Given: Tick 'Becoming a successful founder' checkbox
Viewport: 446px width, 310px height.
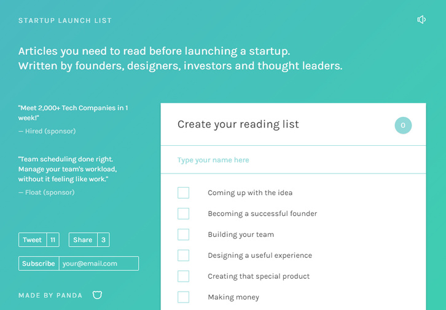Looking at the screenshot, I should [183, 213].
